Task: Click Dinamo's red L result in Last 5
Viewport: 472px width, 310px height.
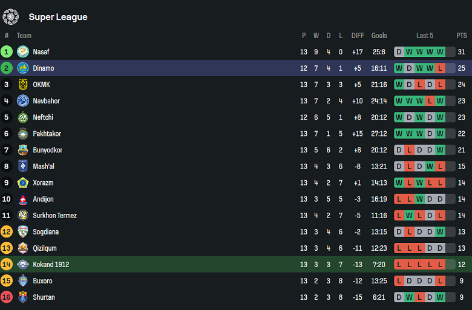Action: (440, 68)
